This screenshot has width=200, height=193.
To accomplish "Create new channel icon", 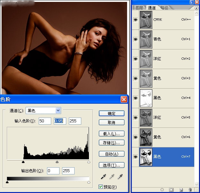I will coord(181,190).
